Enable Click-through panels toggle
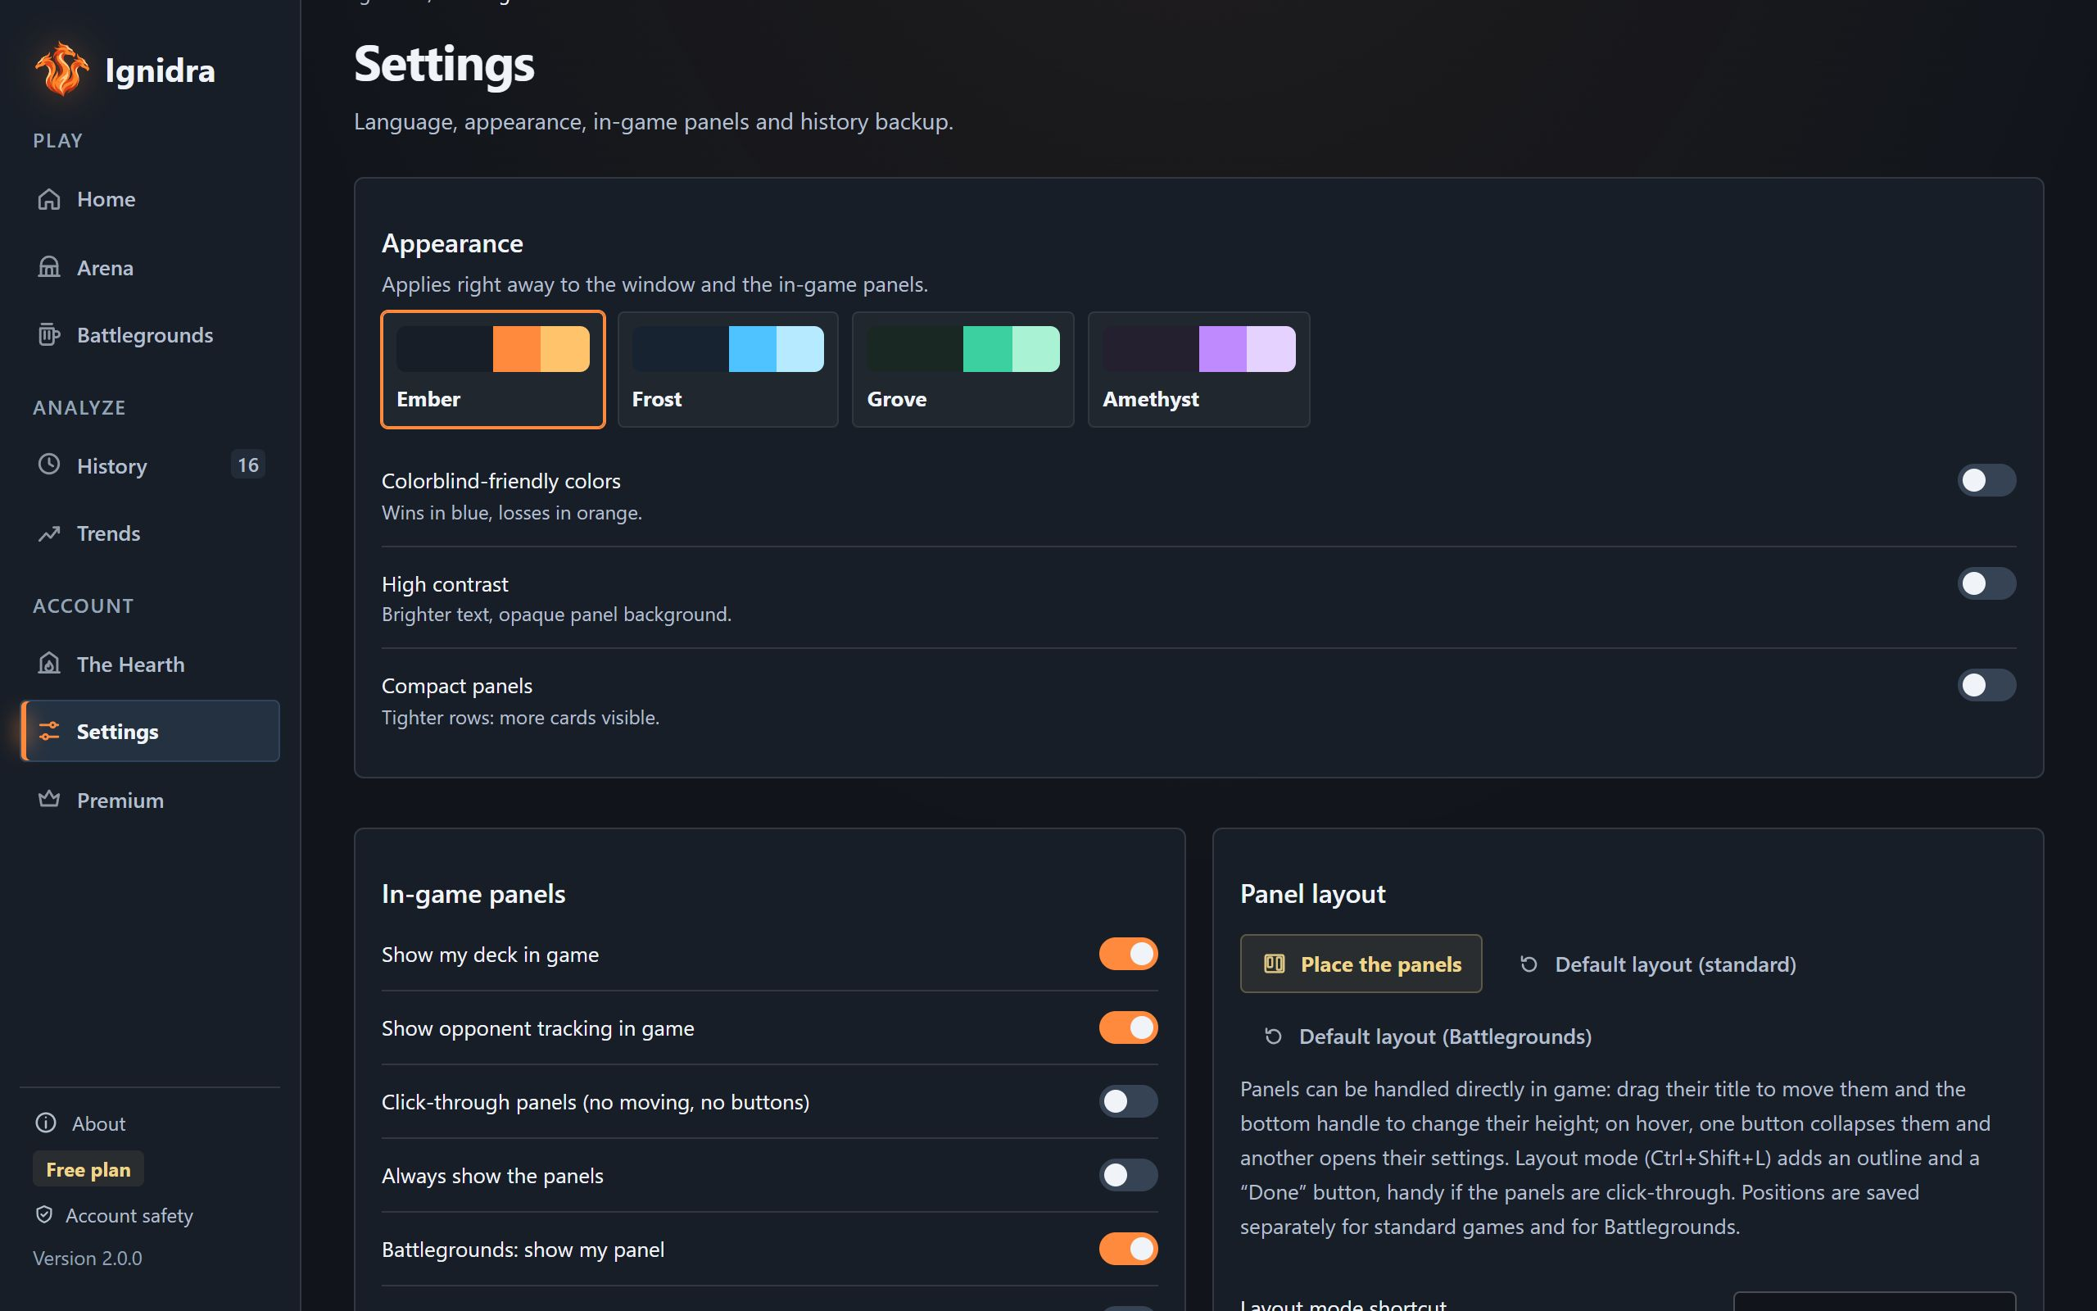 pos(1128,1101)
